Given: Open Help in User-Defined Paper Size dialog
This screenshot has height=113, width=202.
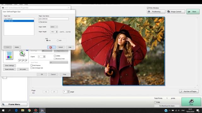Looking at the screenshot, I should click(x=70, y=47).
